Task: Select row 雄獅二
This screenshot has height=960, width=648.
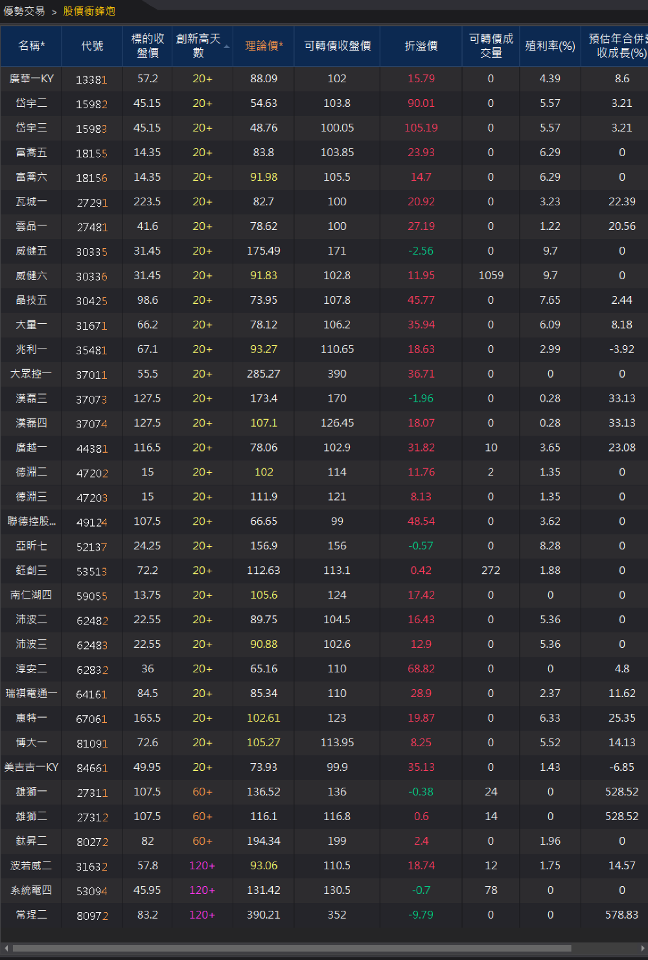Action: coord(324,816)
